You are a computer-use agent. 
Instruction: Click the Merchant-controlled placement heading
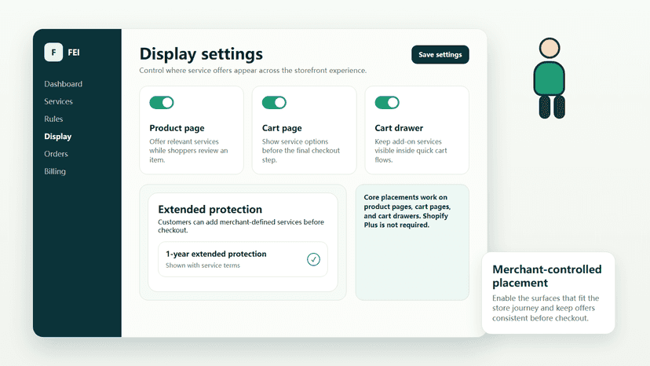[x=547, y=276]
